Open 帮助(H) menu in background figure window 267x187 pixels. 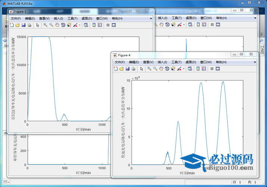[221, 18]
